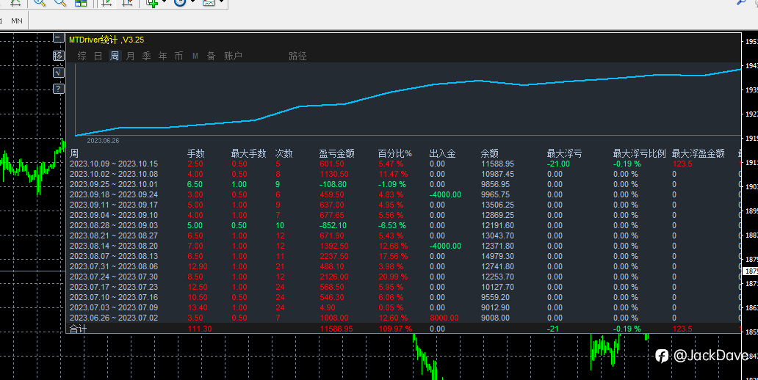Click the green plus indicators icon

(x=152, y=2)
